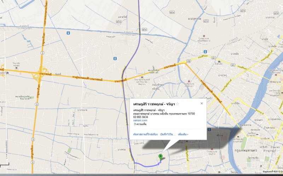
Task: Select the bold popup title เศรษฐสิริ ราชพฤกษ์ - จรัญฯ
Action: (x=154, y=104)
